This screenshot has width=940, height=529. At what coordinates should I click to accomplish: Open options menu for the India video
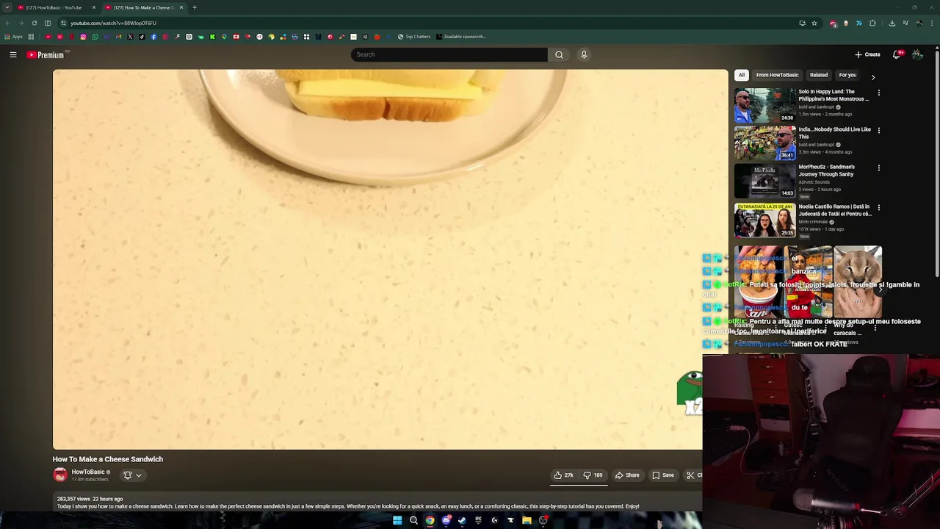pos(879,130)
